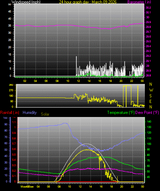
Task: Click the Windspeed (mph) axis title
Action: 26,2
